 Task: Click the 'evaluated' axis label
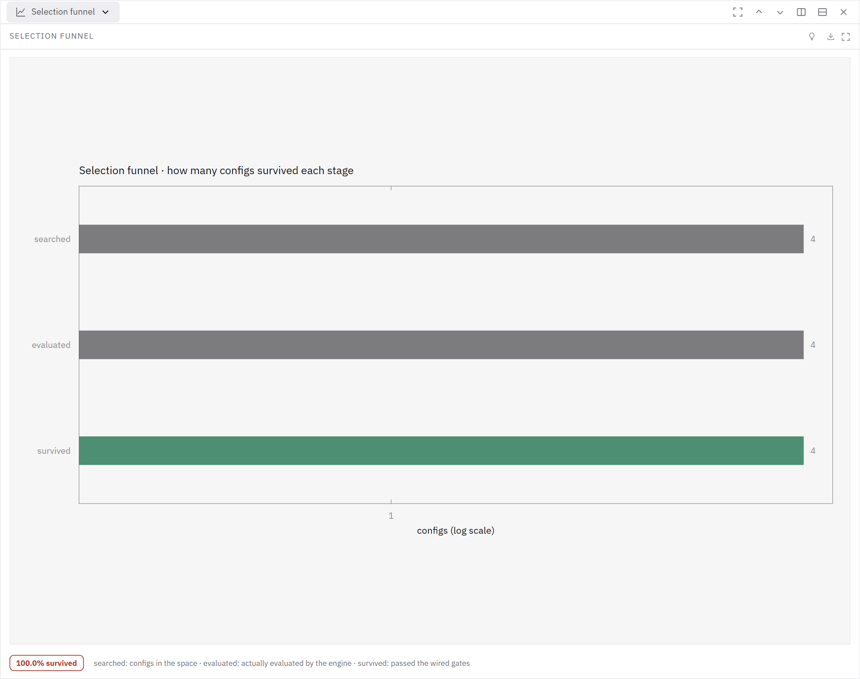coord(51,345)
